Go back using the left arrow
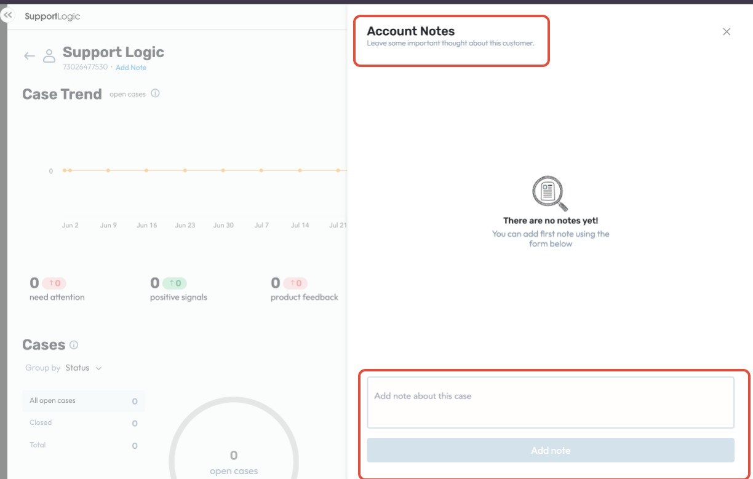This screenshot has height=479, width=753. tap(29, 56)
